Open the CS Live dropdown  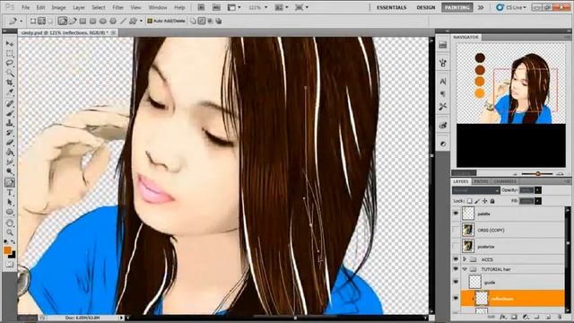[x=512, y=7]
